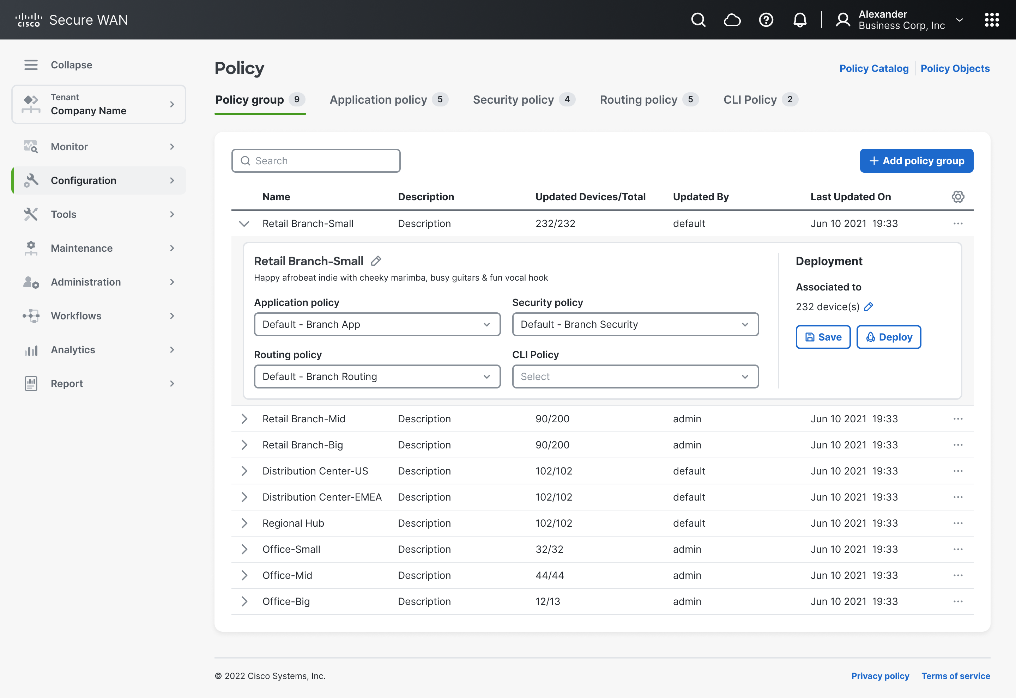Screen dimensions: 1016x698
Task: Open the Alexander account dropdown arrow
Action: pos(959,20)
